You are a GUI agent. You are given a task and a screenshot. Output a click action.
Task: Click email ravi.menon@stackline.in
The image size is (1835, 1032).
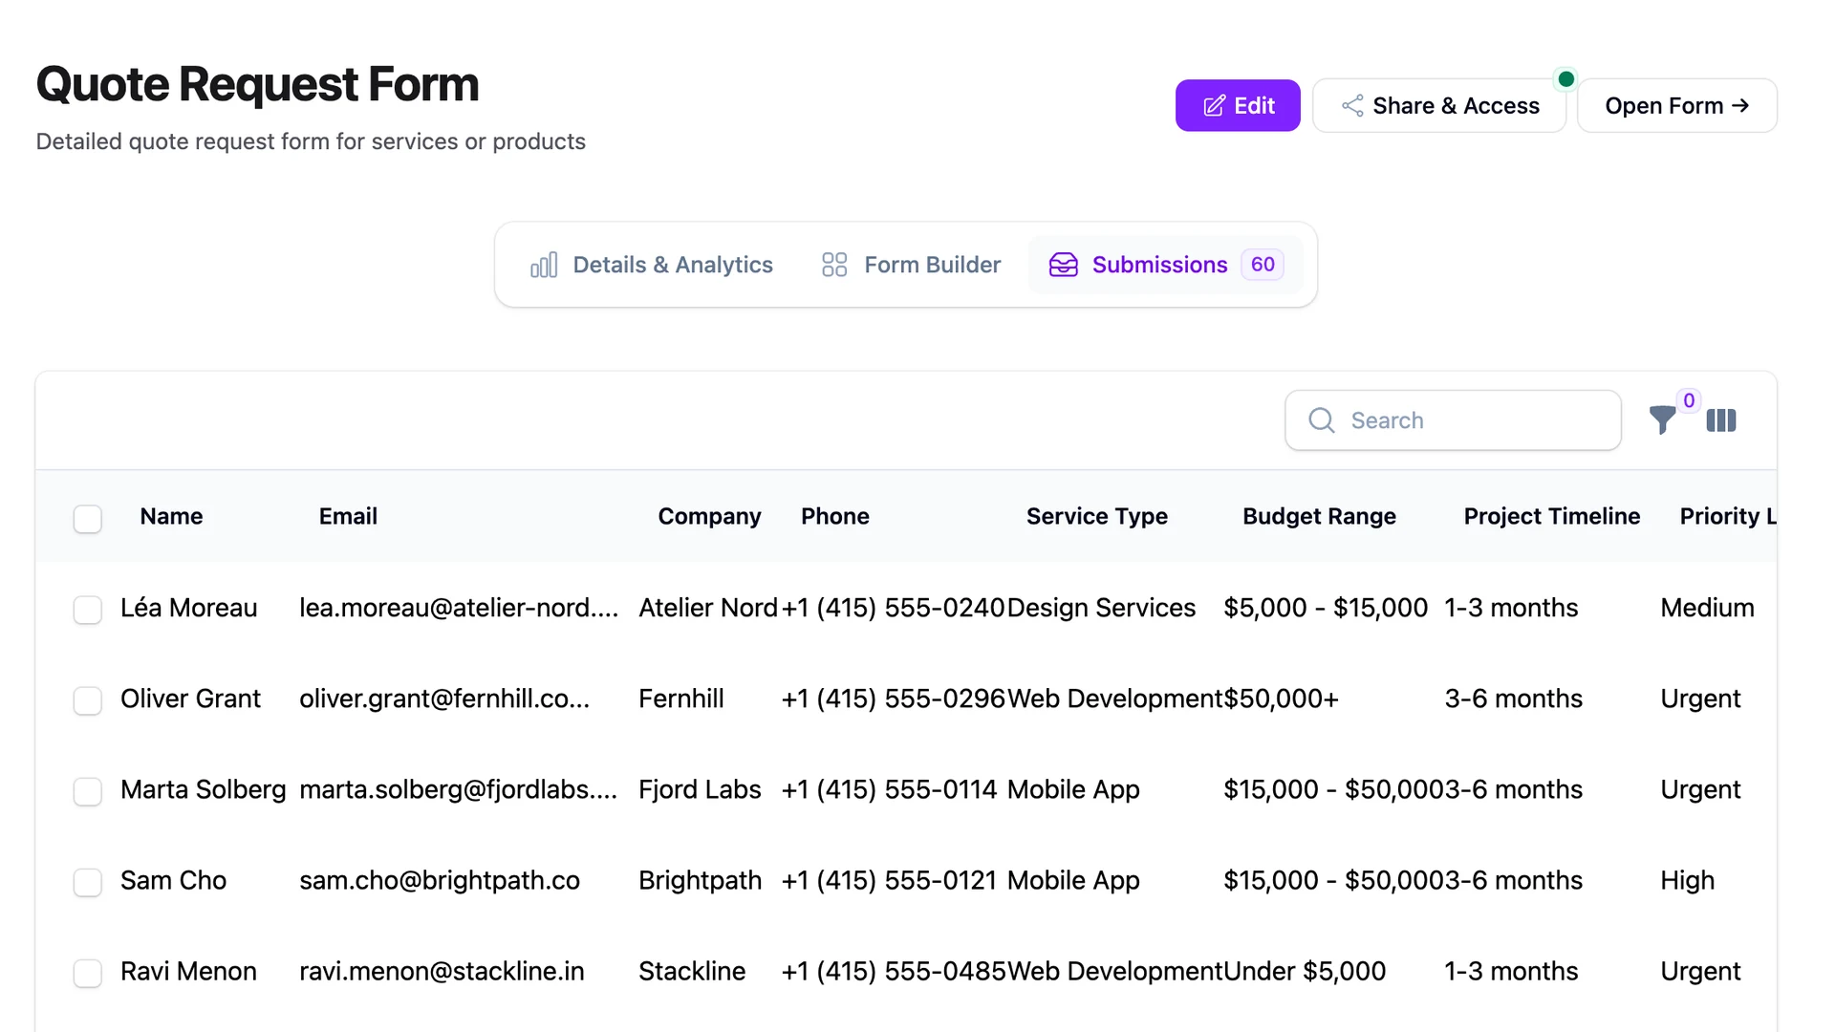pos(442,971)
